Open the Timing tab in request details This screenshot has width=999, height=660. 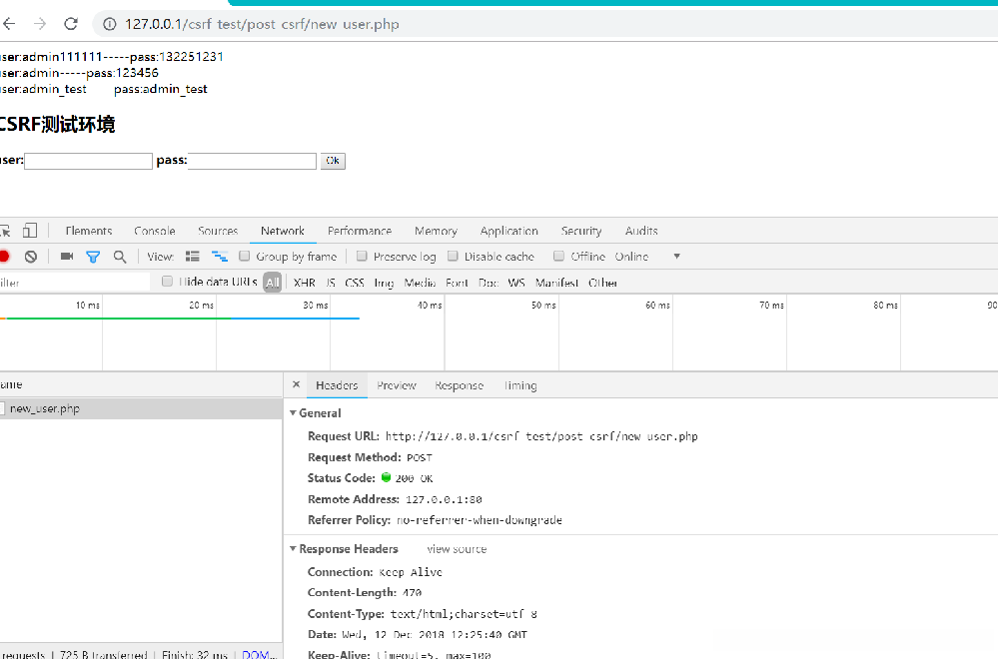[520, 385]
